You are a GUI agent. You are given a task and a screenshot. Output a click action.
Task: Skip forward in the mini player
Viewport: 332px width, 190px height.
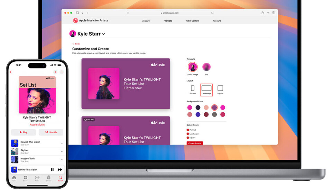[60, 170]
